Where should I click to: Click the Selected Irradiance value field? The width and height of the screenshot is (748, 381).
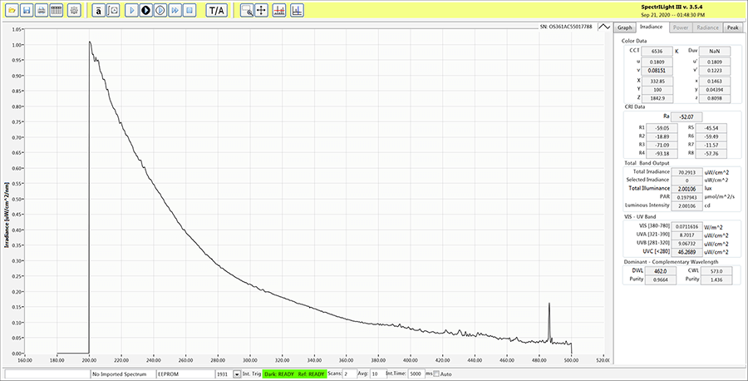point(686,181)
